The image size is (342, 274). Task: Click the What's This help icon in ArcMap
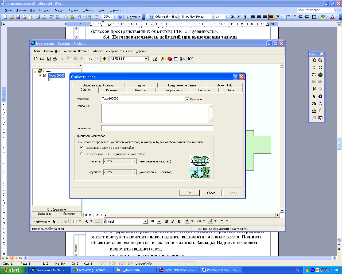coord(190,59)
